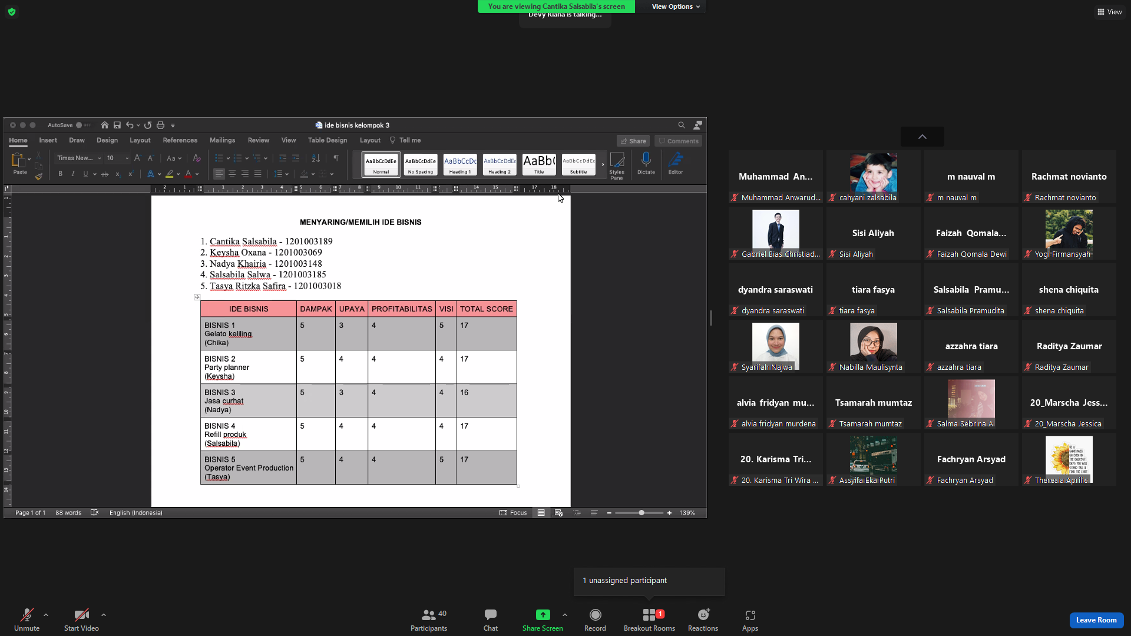Toggle show paragraph marks
1131x636 pixels.
click(336, 158)
